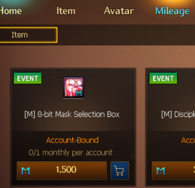Select the second item card panel

[170, 127]
